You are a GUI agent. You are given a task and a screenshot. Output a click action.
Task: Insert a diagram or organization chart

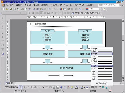(x=65, y=87)
